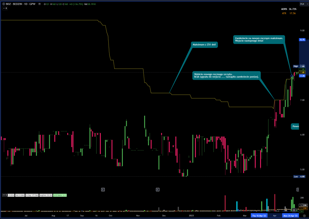
Task: Click the earnings E marker near October
Action: [103, 189]
